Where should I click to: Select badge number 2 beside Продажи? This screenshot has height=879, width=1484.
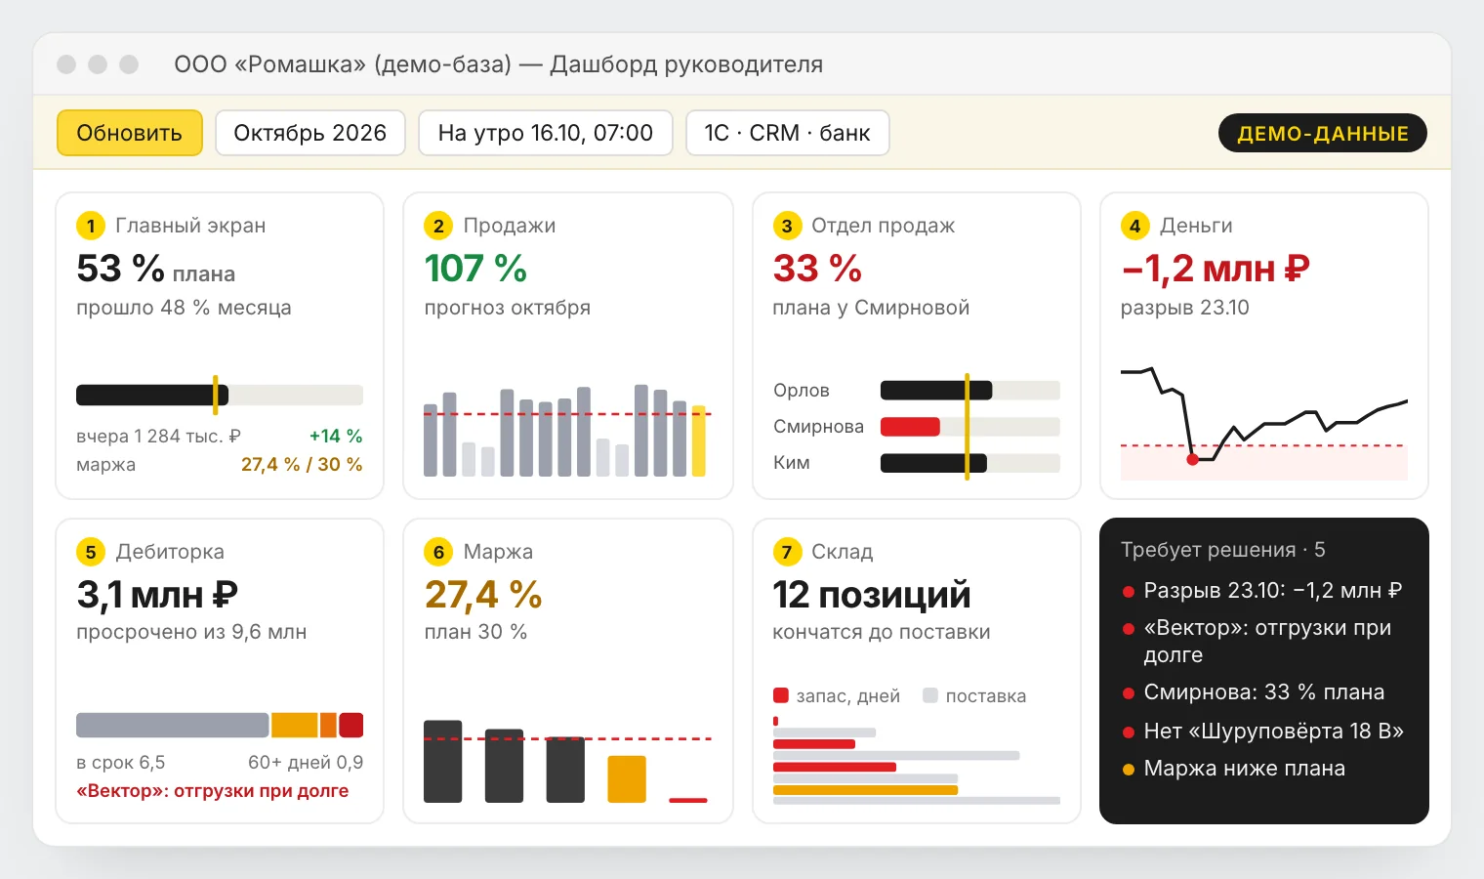click(x=438, y=226)
